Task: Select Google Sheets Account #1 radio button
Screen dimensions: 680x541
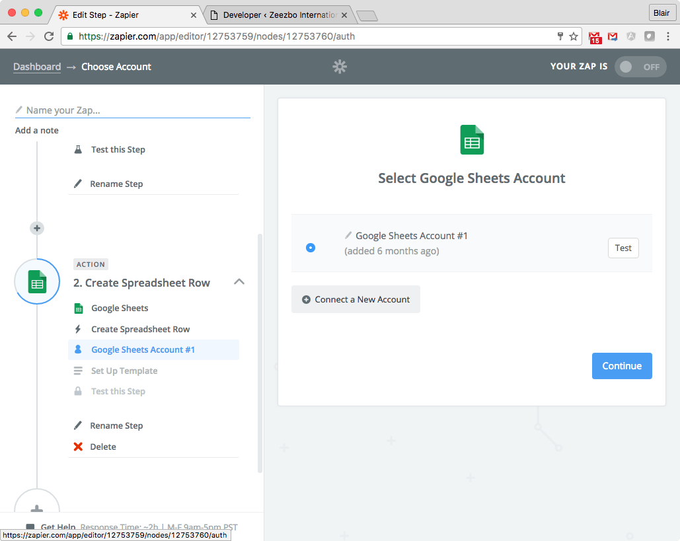Action: (311, 248)
